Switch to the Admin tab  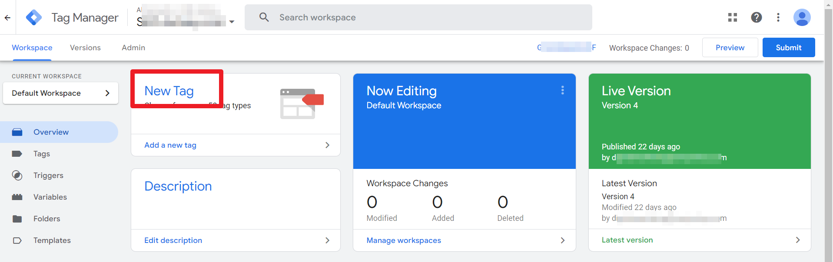coord(133,48)
